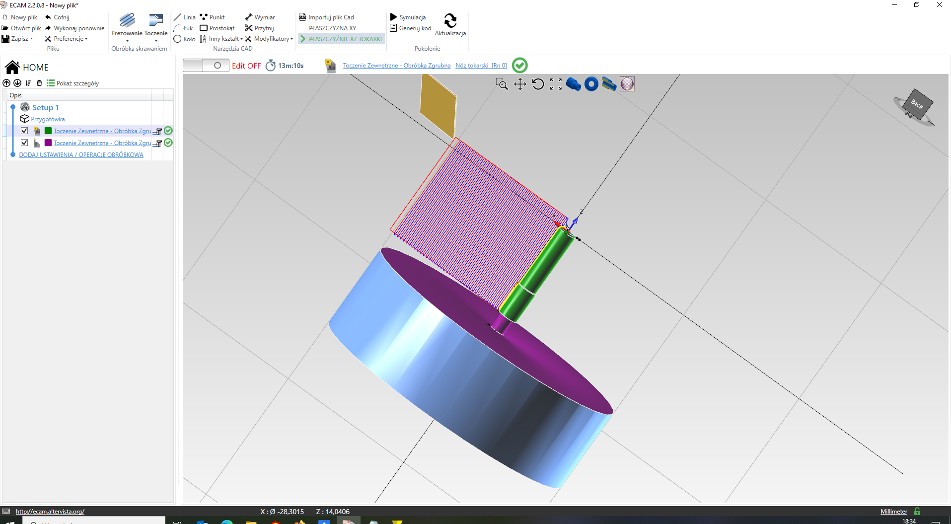Open the Nóż tokarski [Rn 0] link
Image resolution: width=951 pixels, height=524 pixels.
point(481,66)
